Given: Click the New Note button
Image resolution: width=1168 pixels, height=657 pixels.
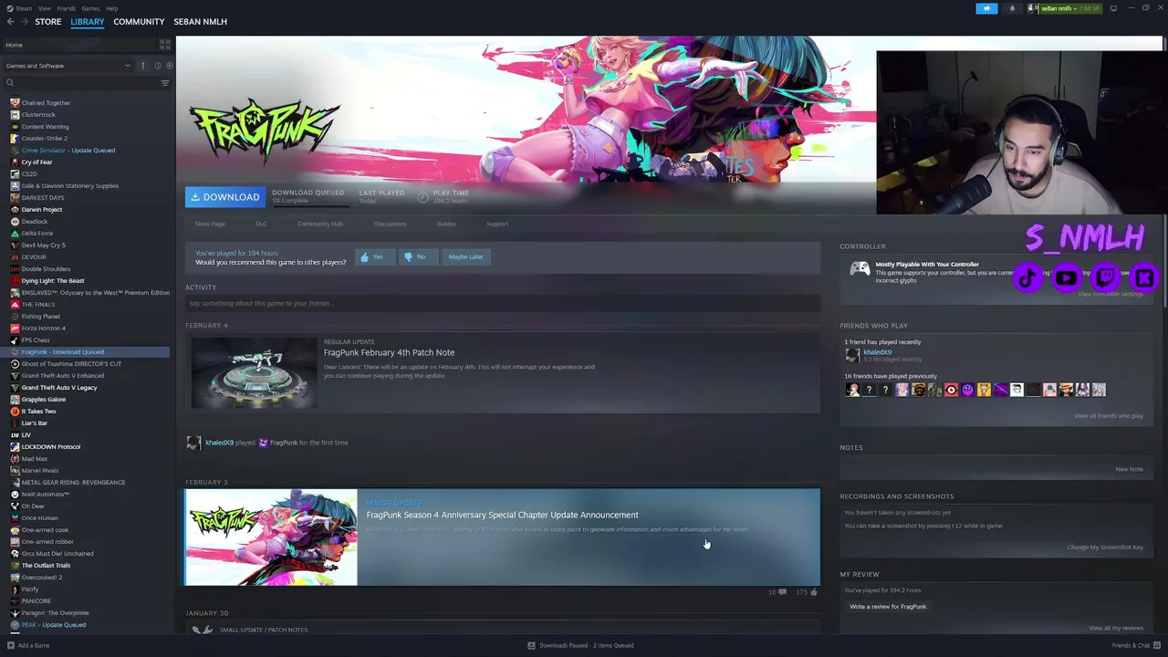Looking at the screenshot, I should click(1129, 469).
